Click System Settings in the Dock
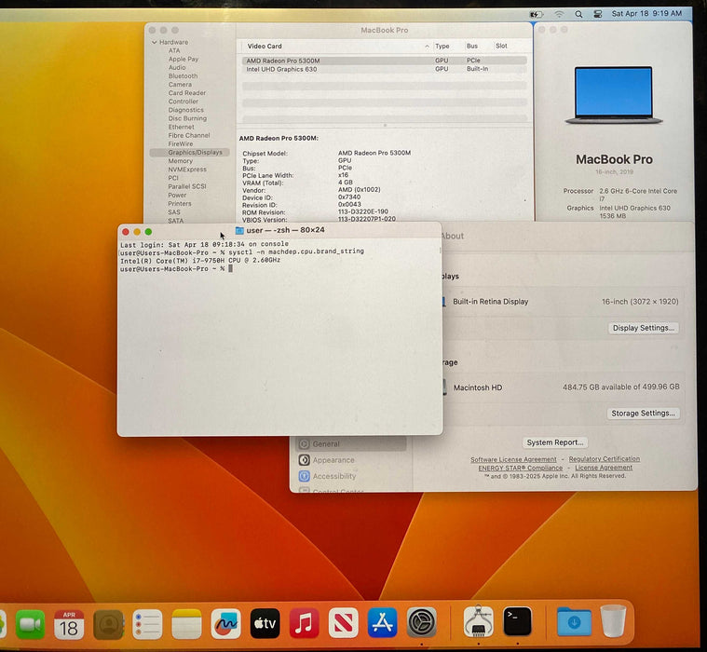The image size is (707, 652). (422, 622)
